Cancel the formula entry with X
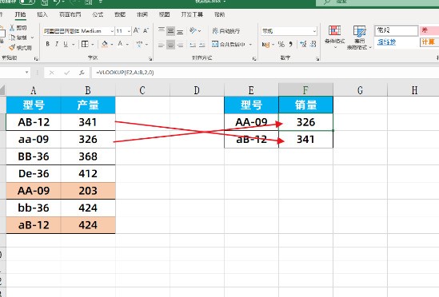 coord(51,73)
